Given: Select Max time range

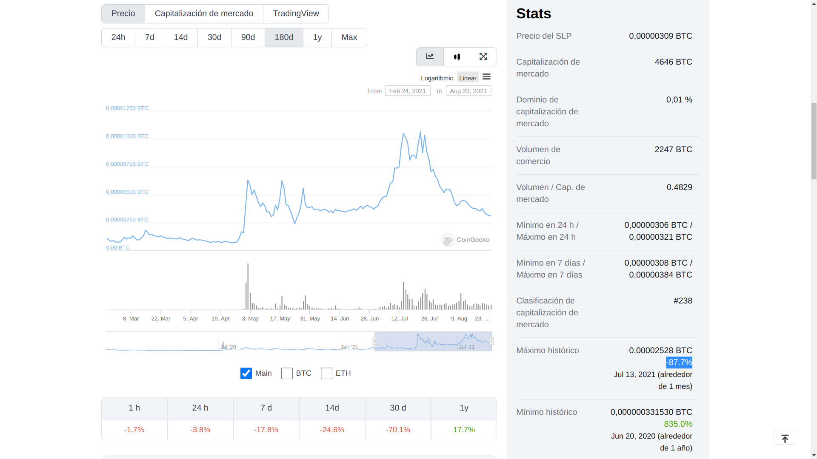Looking at the screenshot, I should coord(349,37).
